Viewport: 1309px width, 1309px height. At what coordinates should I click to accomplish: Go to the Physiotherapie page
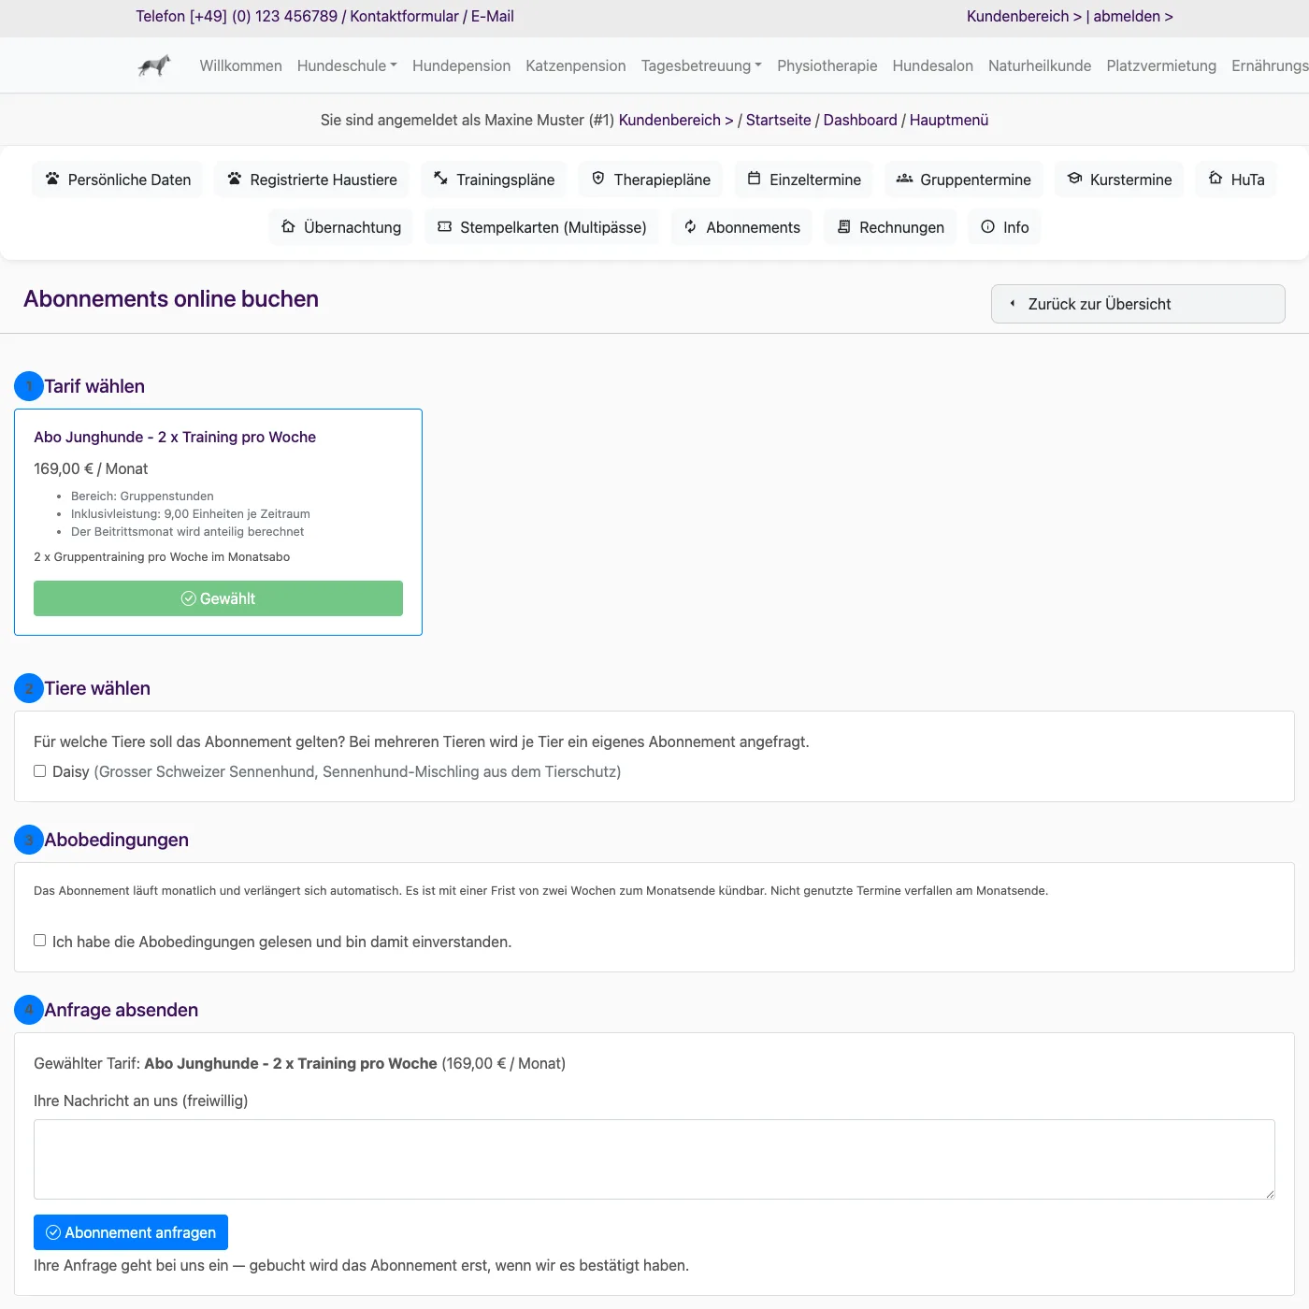(x=827, y=65)
